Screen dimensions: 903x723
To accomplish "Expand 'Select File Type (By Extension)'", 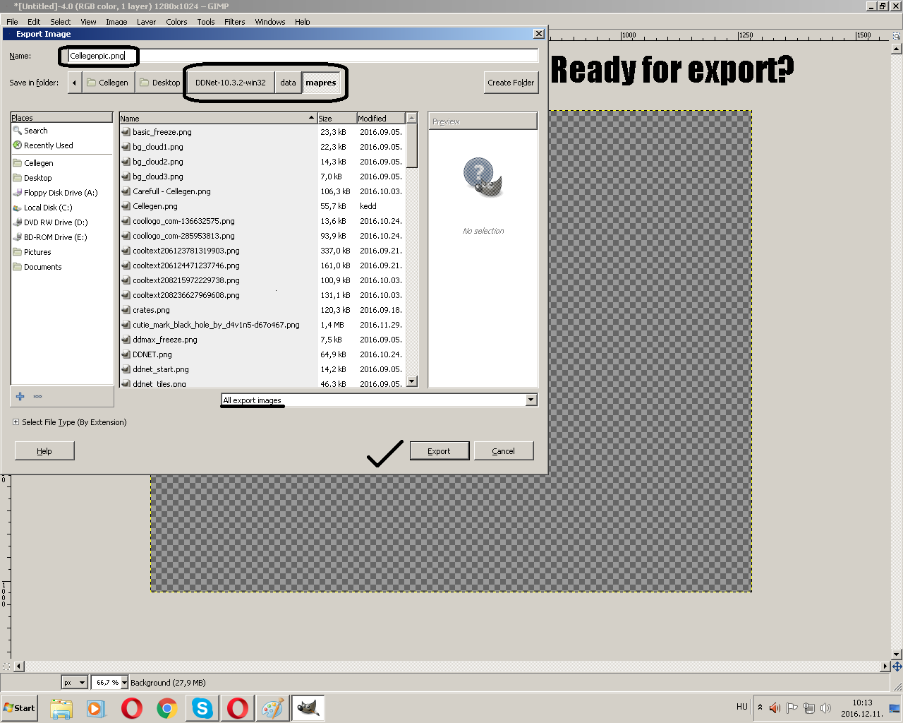I will 16,422.
